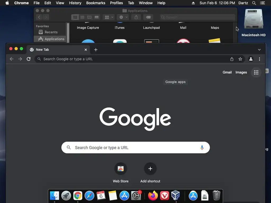The height and width of the screenshot is (203, 271).
Task: Open VirtualBox from the Dock
Action: [176, 195]
